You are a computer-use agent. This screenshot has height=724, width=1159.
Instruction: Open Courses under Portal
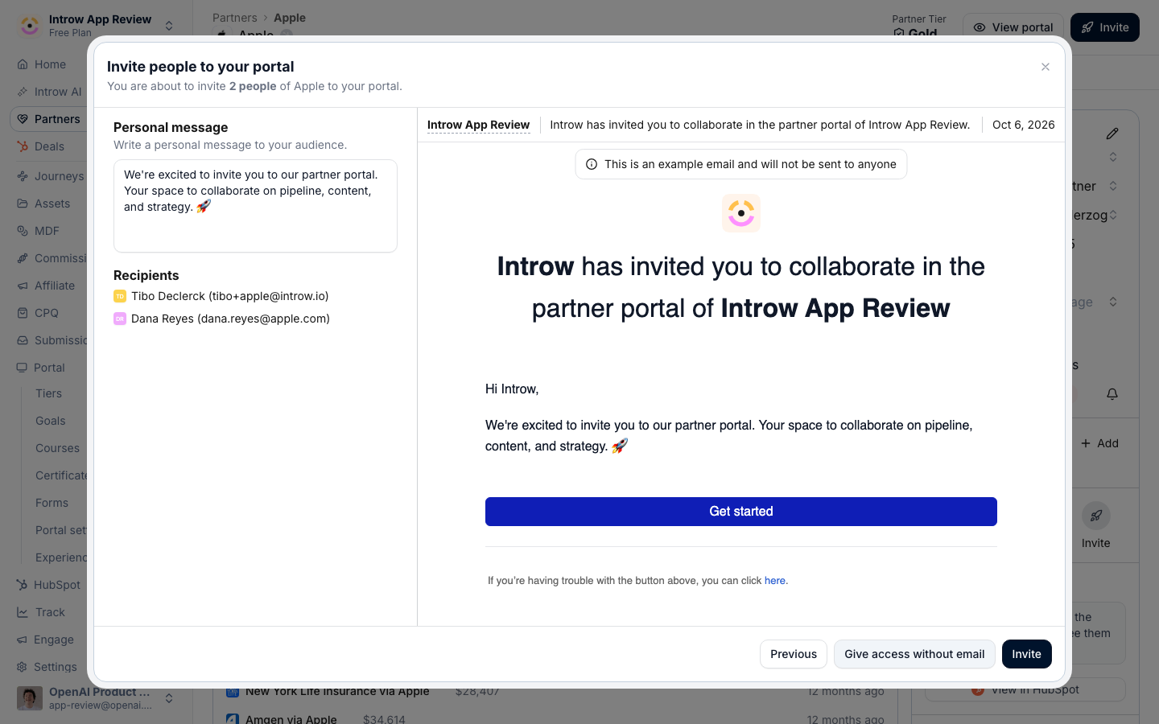tap(57, 448)
